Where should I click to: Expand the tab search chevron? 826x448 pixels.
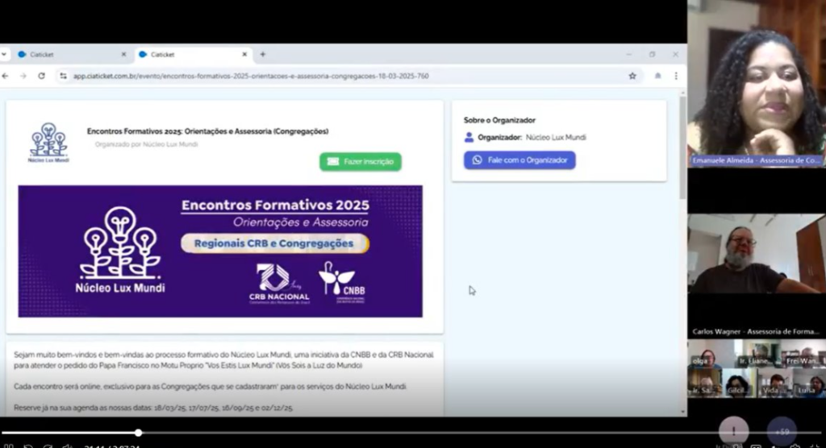[x=4, y=54]
